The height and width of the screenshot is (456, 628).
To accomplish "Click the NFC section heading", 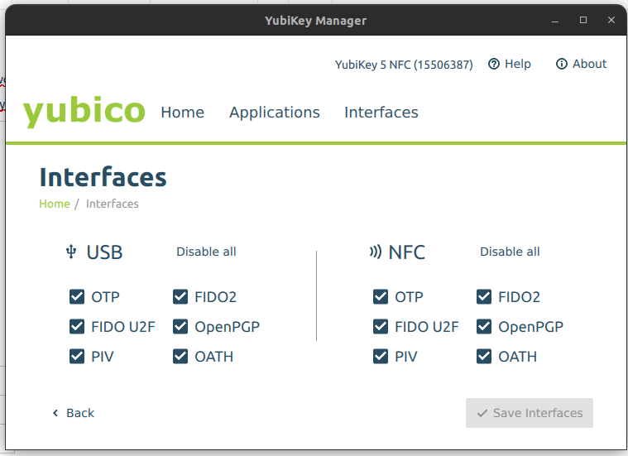I will (x=407, y=252).
